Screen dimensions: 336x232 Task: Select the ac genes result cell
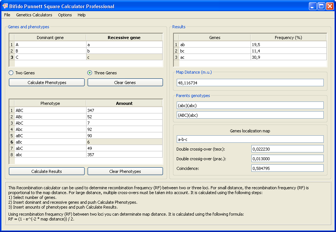point(215,57)
